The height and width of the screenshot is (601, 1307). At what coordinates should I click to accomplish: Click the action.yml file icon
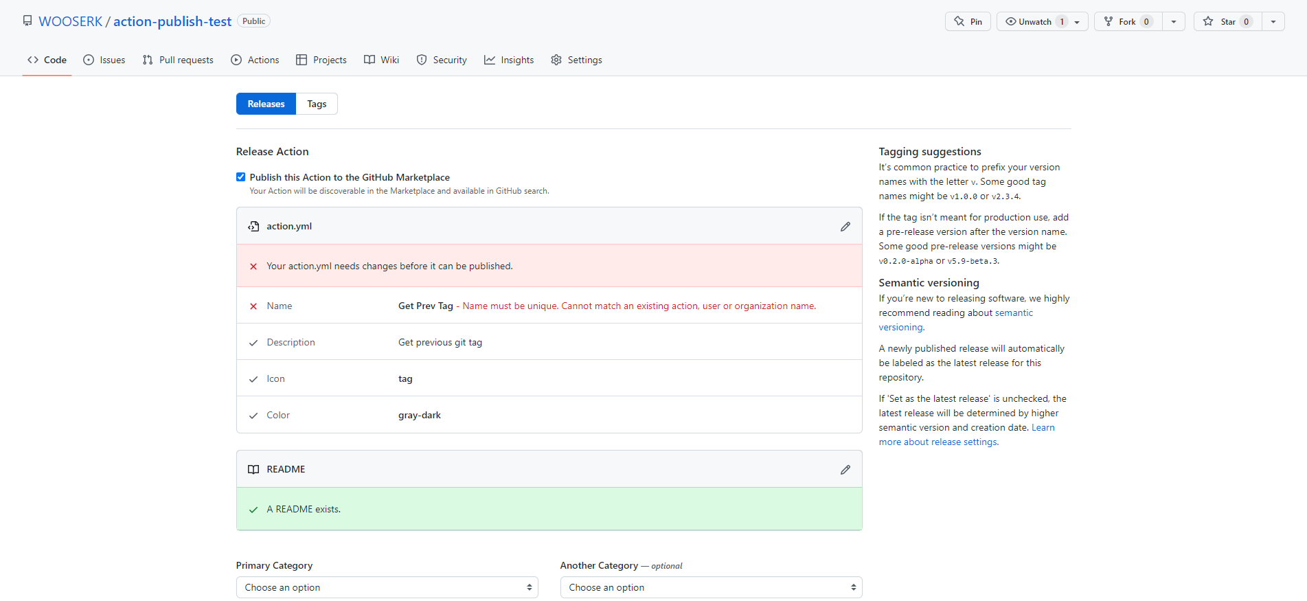253,226
